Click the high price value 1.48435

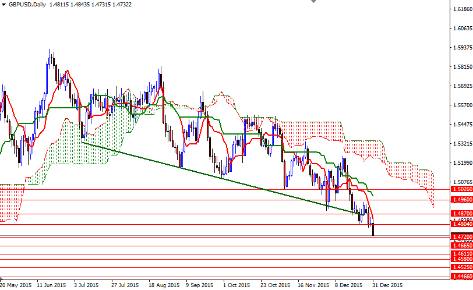click(80, 5)
